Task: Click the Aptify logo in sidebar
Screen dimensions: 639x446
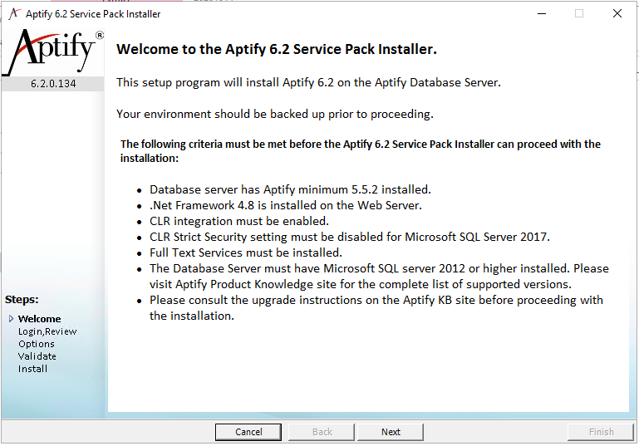Action: tap(53, 52)
